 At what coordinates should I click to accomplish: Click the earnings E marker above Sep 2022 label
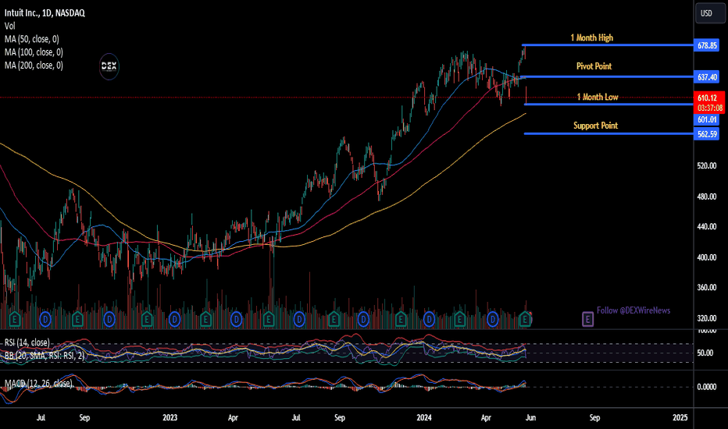click(77, 319)
